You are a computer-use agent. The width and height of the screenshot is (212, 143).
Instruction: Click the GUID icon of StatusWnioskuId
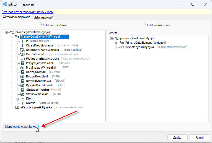pos(22,94)
